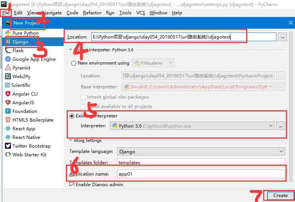Close the New Project dialog
The image size is (295, 202).
[291, 23]
